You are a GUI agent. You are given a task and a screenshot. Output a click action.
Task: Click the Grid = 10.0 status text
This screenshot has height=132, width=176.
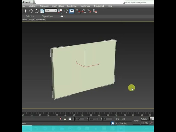120,119
